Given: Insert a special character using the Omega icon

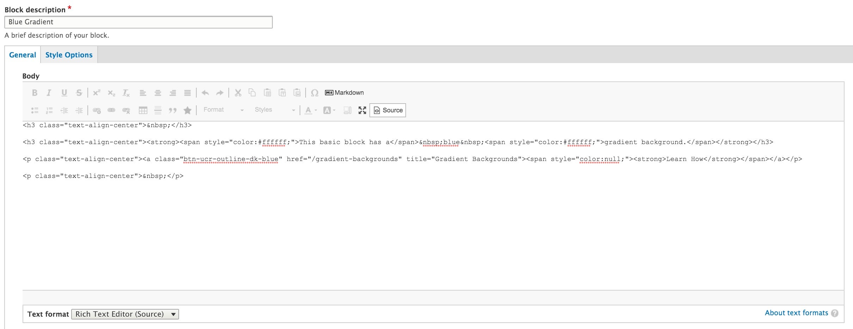Looking at the screenshot, I should click(315, 92).
